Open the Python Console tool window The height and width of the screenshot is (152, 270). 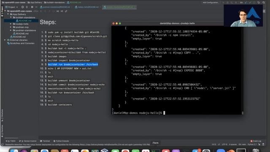pyautogui.click(x=61, y=141)
